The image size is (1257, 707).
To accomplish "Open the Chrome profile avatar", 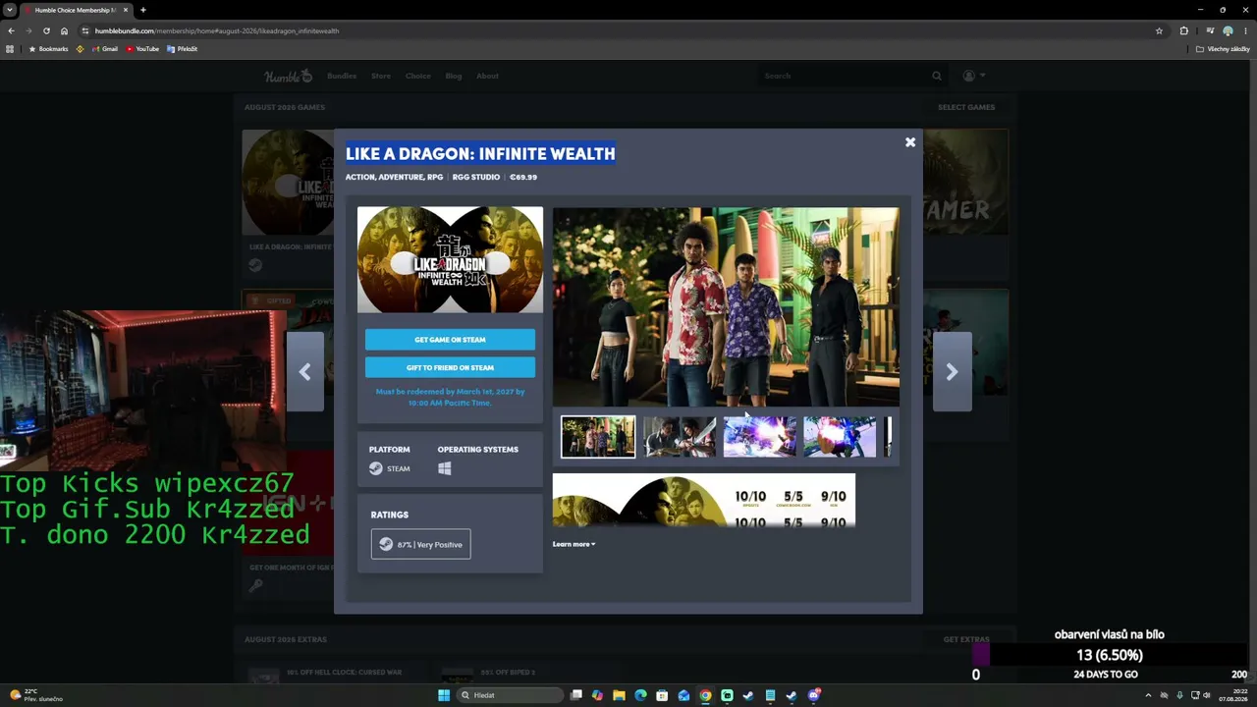I will click(x=1228, y=30).
